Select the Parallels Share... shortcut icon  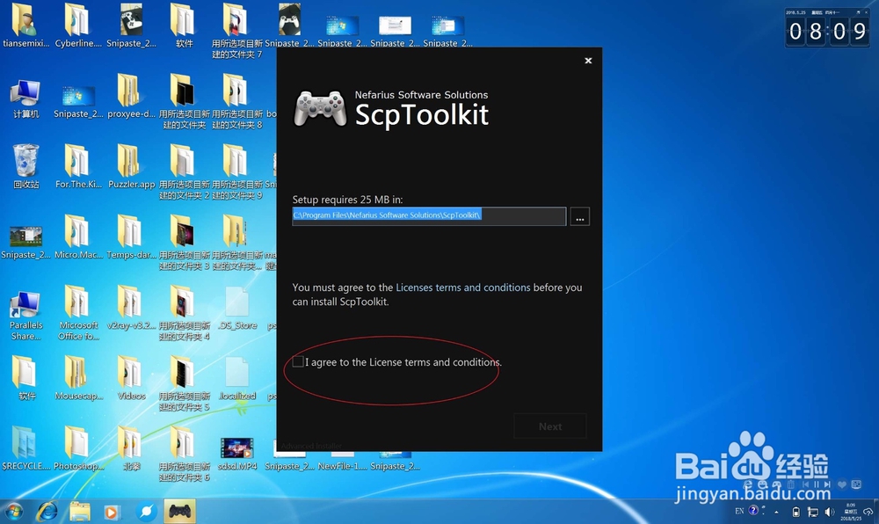tap(25, 316)
